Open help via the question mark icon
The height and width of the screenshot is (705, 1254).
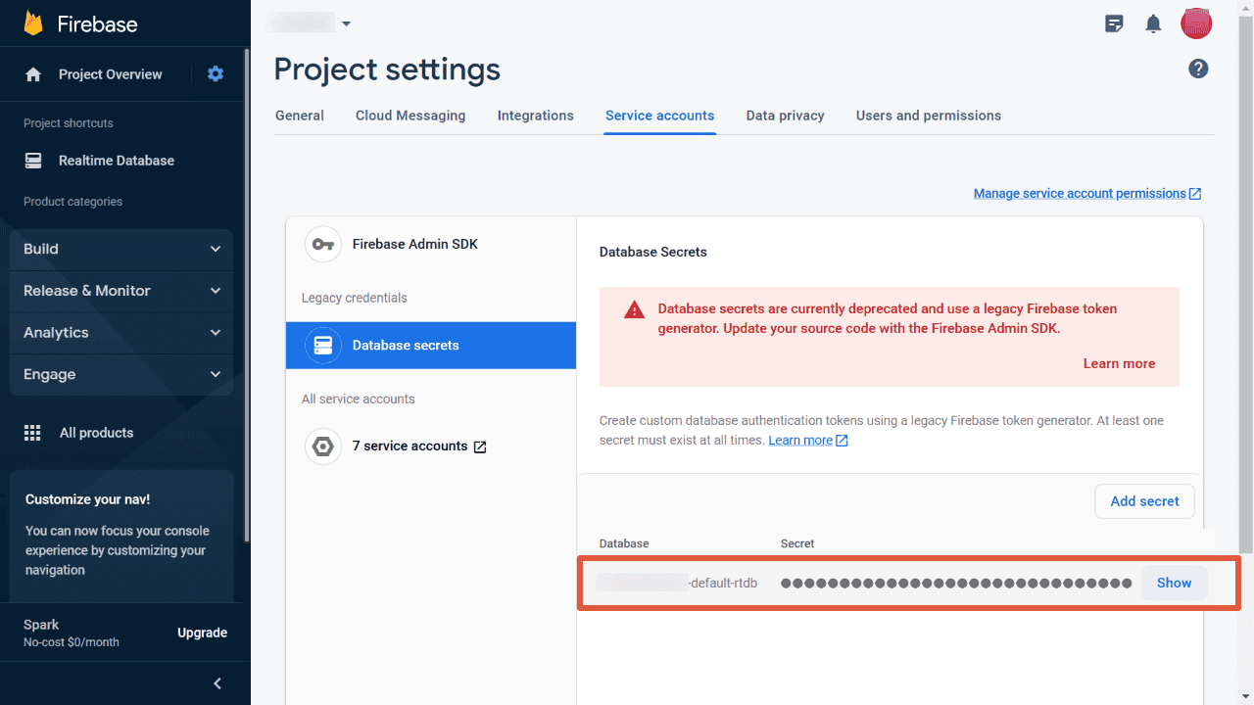point(1198,69)
